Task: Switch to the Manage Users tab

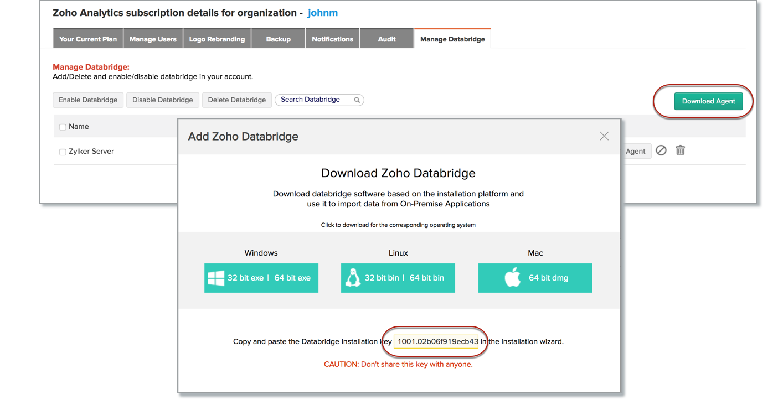Action: 153,39
